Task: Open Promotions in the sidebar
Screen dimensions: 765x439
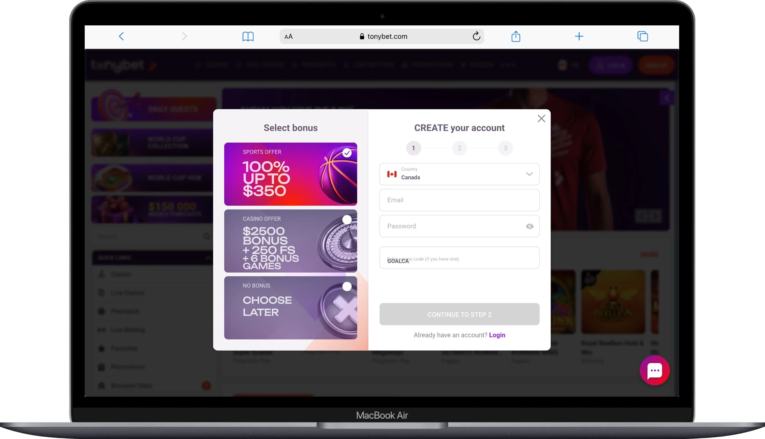Action: [x=128, y=367]
